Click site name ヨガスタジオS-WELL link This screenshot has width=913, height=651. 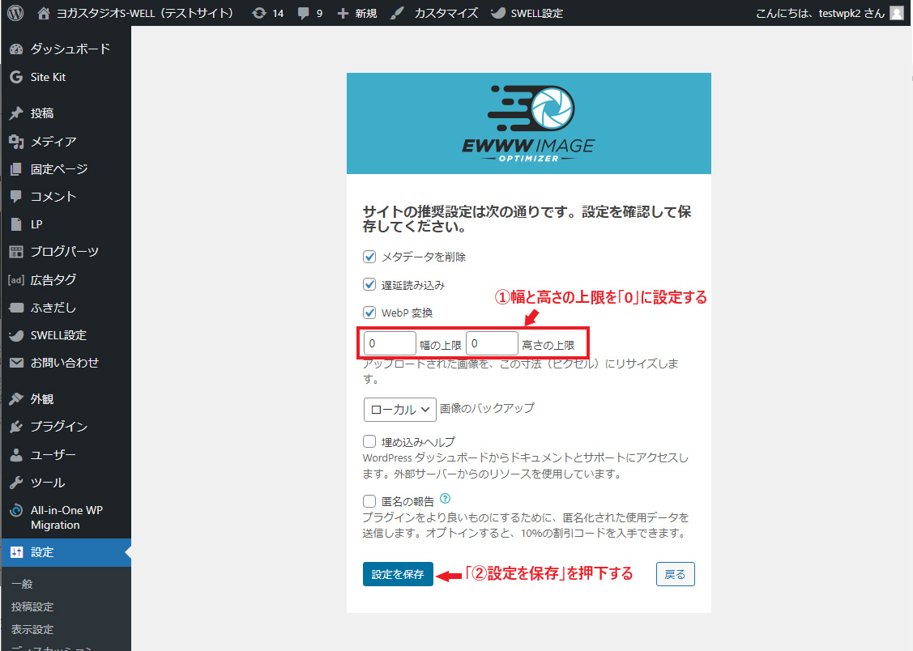pos(145,13)
